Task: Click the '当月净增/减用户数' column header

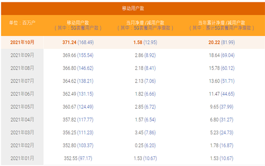Action: pyautogui.click(x=145, y=23)
